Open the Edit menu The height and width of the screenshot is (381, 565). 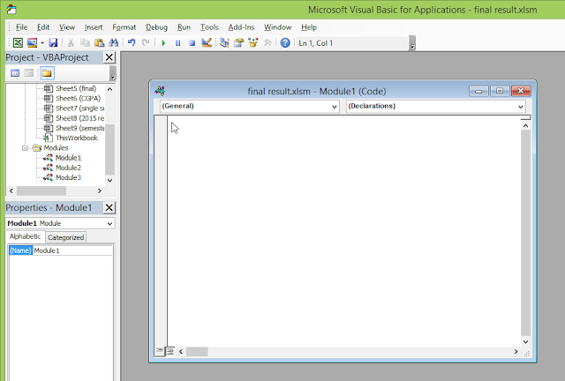tap(43, 27)
